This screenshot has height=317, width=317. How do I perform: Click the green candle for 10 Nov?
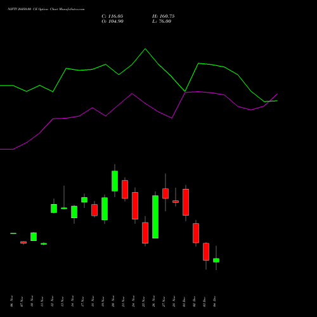pyautogui.click(x=34, y=236)
